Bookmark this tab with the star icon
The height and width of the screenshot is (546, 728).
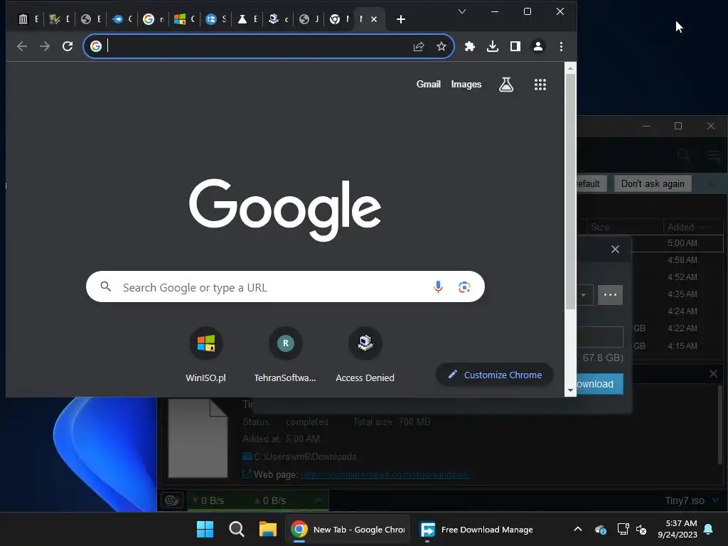(x=441, y=46)
